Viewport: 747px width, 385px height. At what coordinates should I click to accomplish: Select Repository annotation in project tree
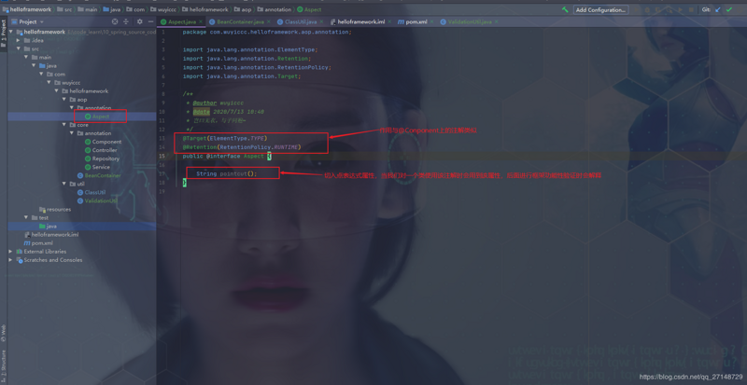[x=102, y=158]
